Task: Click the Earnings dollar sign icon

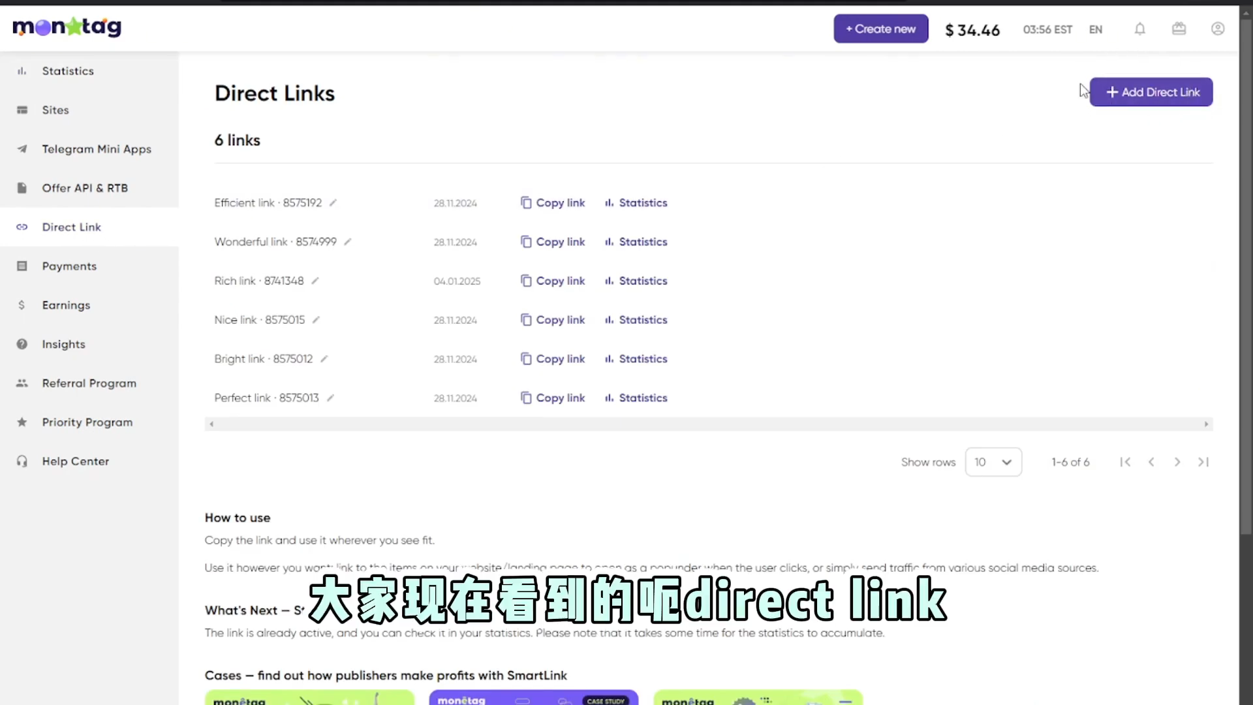Action: tap(22, 305)
